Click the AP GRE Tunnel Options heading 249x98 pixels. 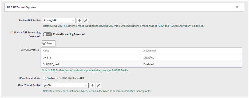[21, 7]
